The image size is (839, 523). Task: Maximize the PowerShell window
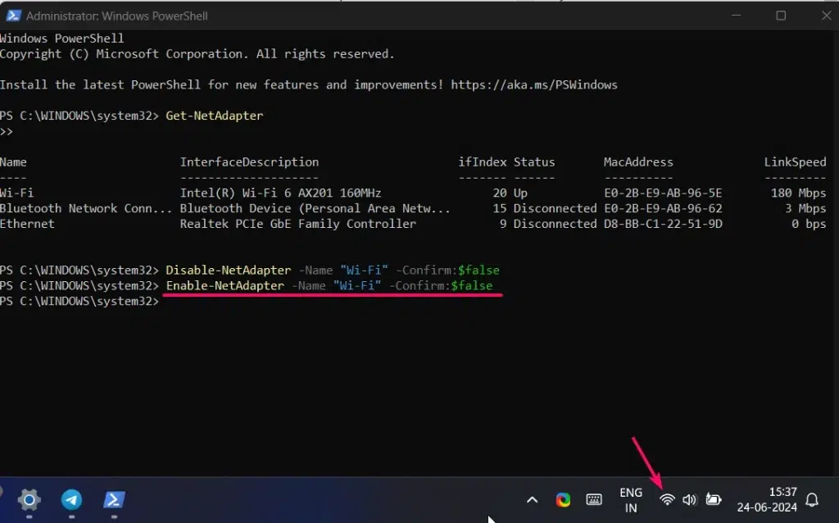(x=781, y=16)
